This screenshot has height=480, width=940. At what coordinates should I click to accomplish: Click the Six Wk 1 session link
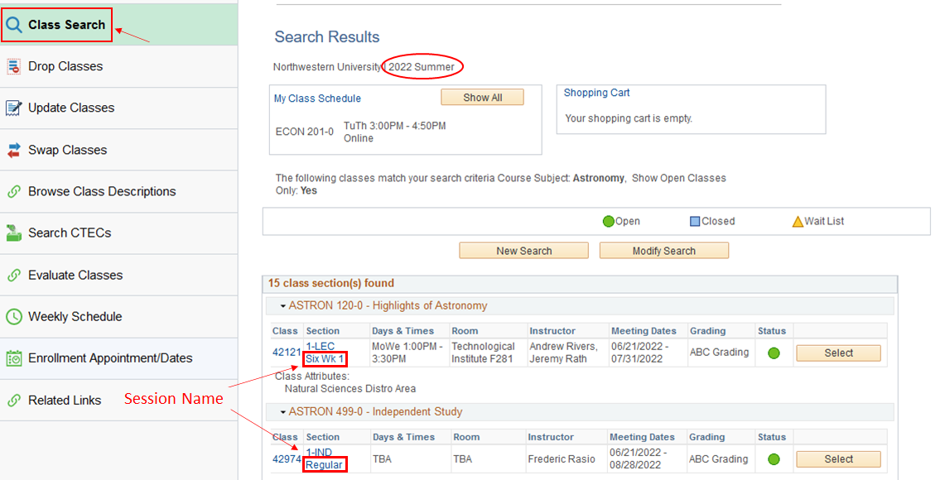point(325,359)
